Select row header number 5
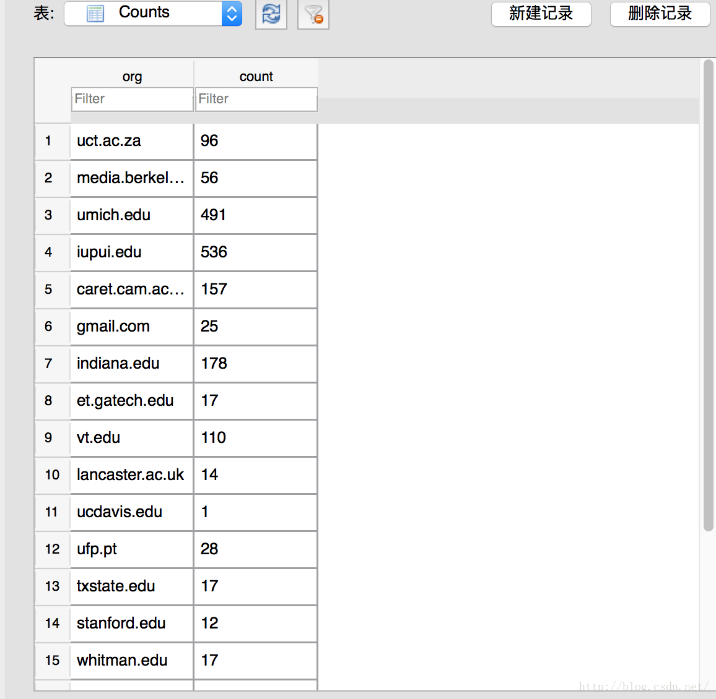Image resolution: width=716 pixels, height=699 pixels. coord(53,289)
